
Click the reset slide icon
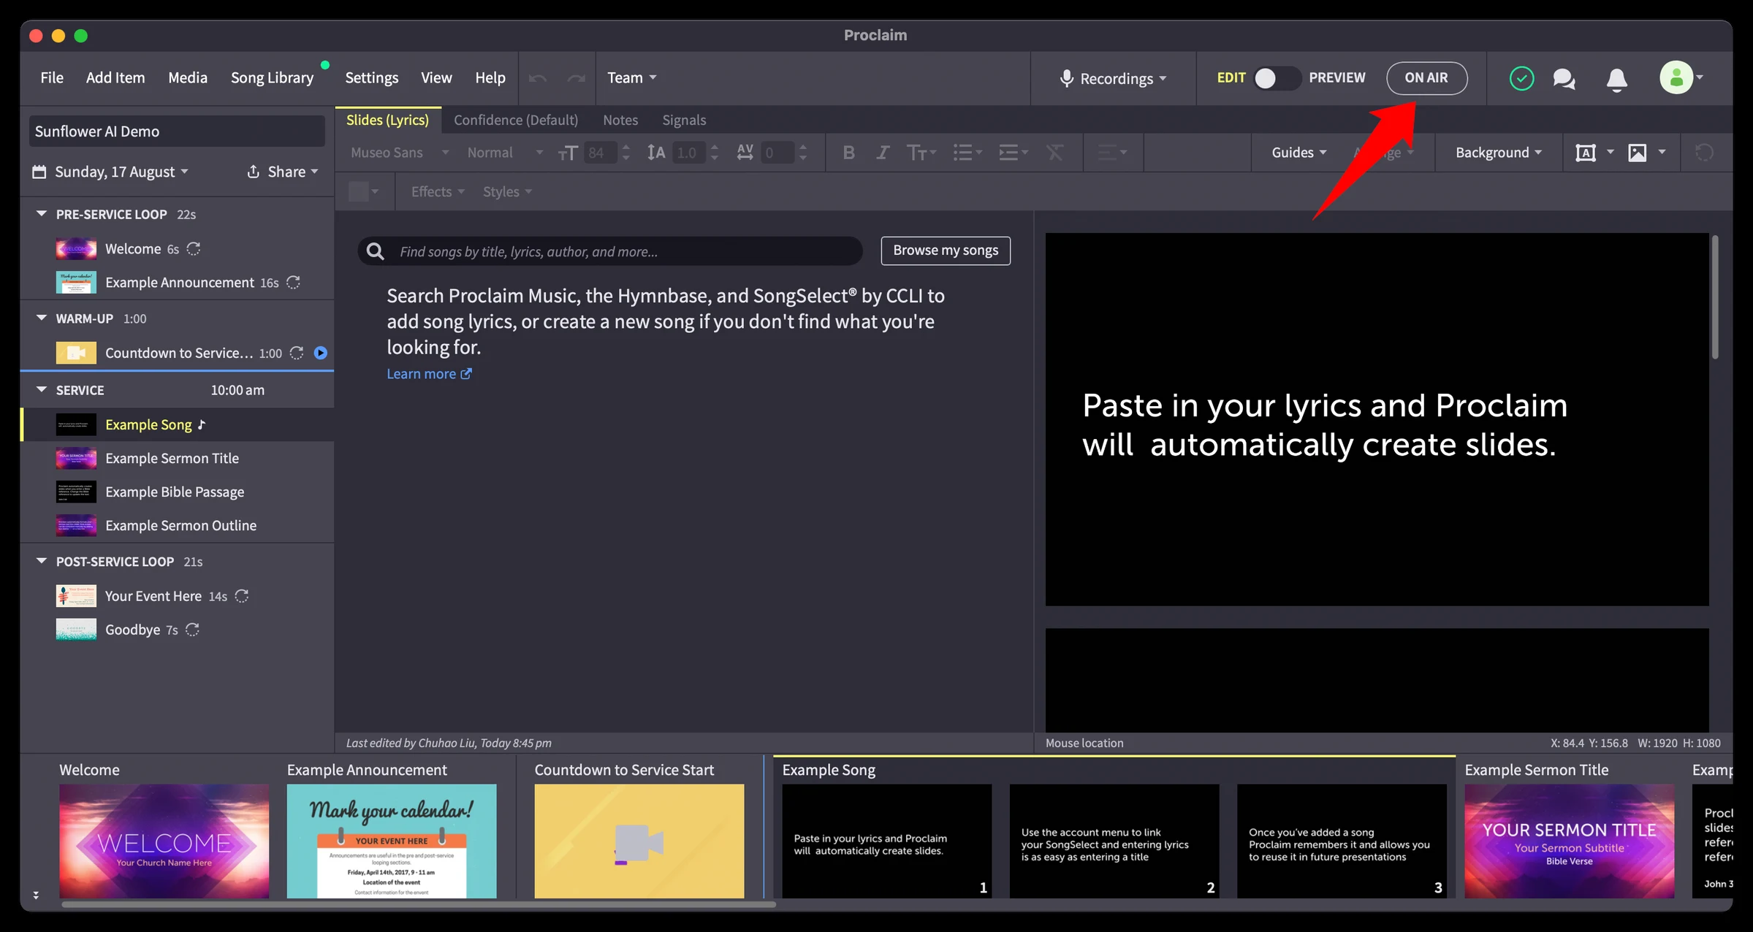(1704, 153)
